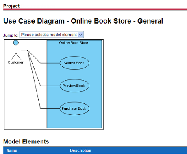Click the Customer label under the actor
This screenshot has height=154, width=187.
pos(15,62)
